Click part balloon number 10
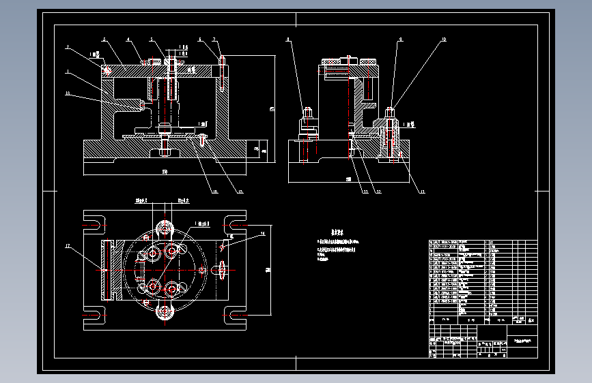The image size is (592, 383). click(x=444, y=40)
